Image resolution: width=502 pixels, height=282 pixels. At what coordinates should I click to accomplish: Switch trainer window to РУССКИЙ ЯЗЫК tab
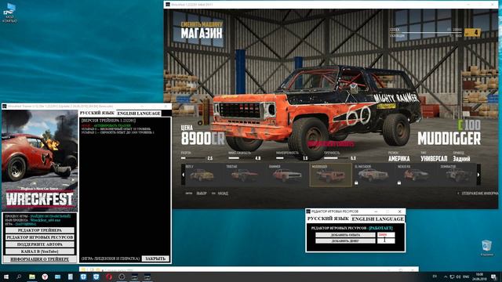coord(97,113)
